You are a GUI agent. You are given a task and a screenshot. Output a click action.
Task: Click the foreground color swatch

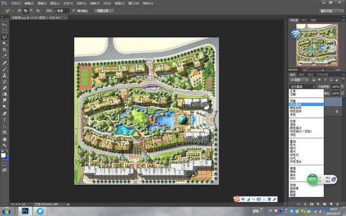3,155
